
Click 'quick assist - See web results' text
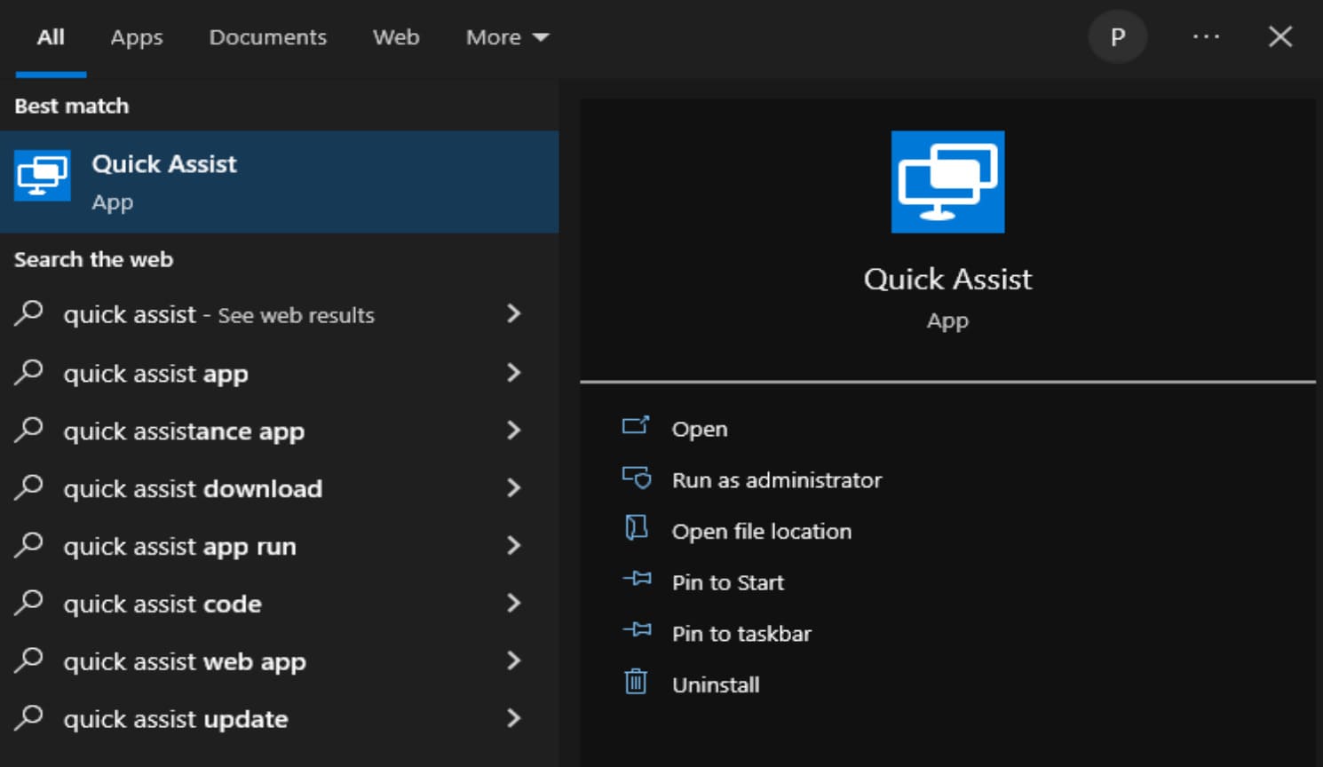pos(219,314)
